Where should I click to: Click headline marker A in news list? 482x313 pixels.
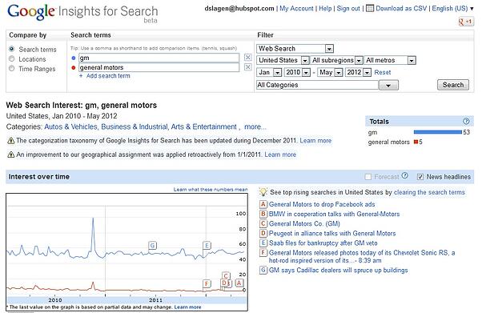(263, 204)
